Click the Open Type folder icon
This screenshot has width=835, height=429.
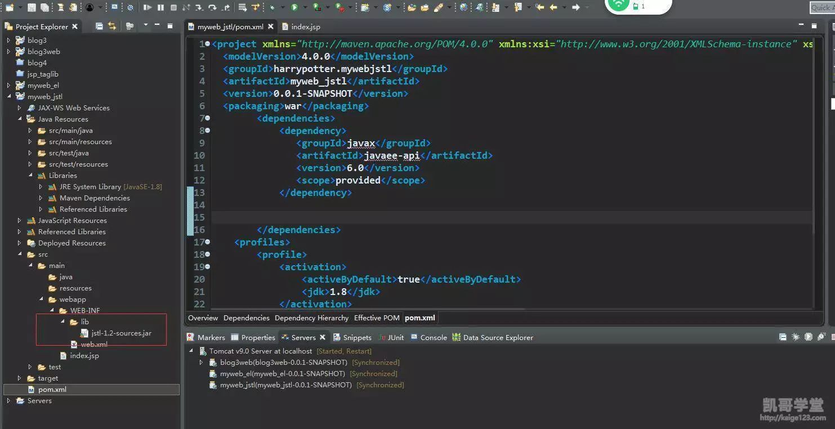[x=412, y=7]
